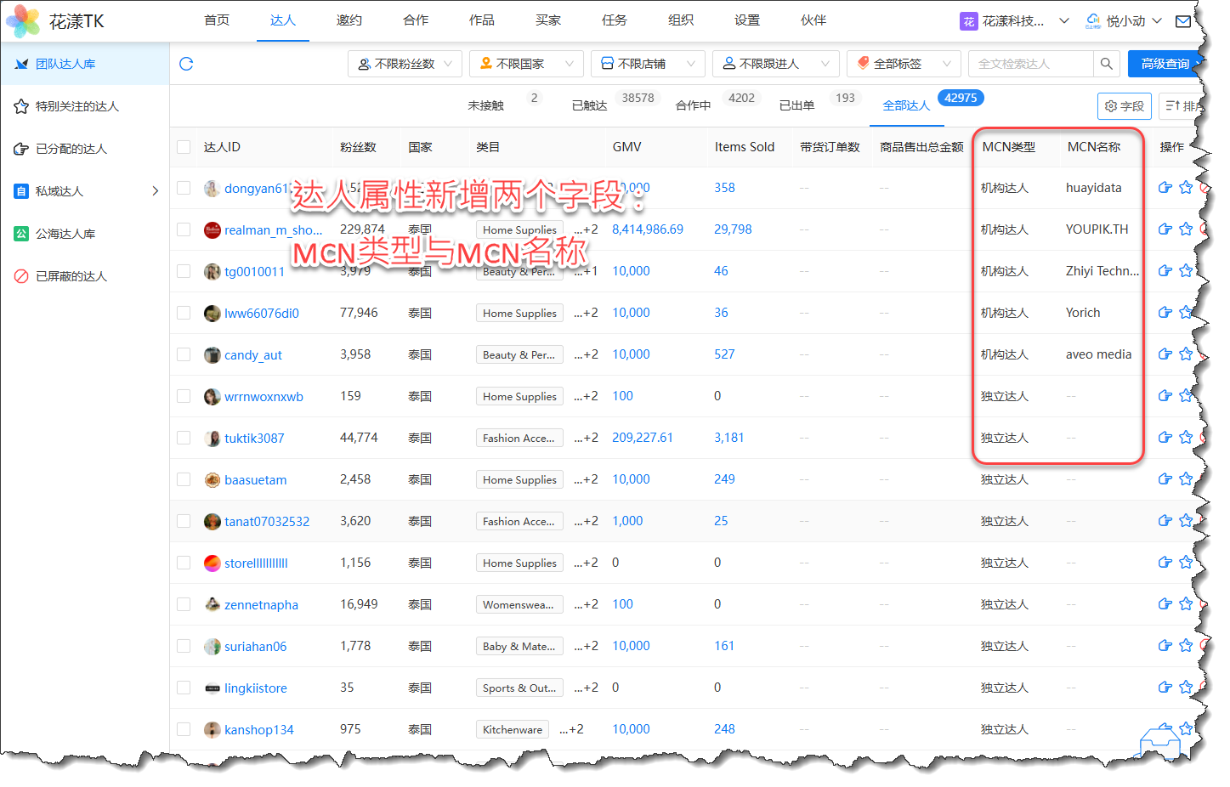Tick the checkbox for the tuktik3087 row
Screen dimensions: 1230x787
coord(184,438)
